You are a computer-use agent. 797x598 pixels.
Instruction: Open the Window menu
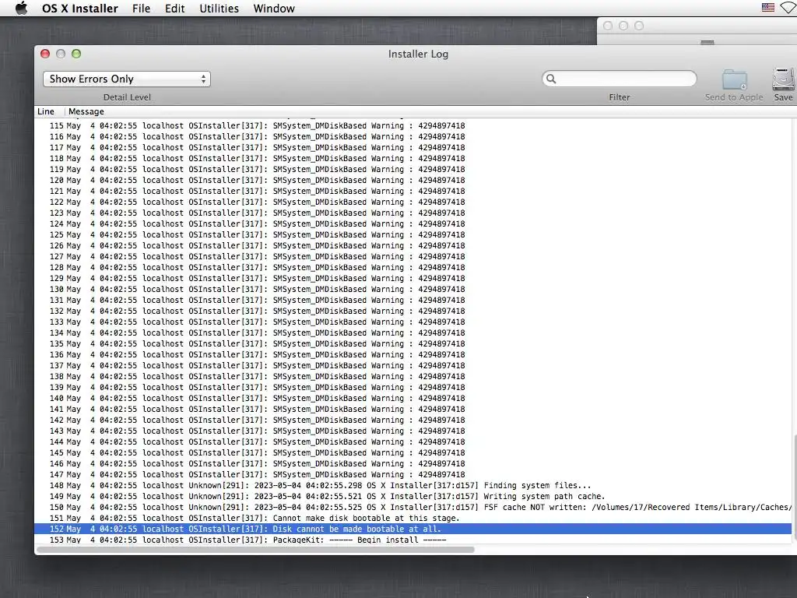tap(274, 9)
